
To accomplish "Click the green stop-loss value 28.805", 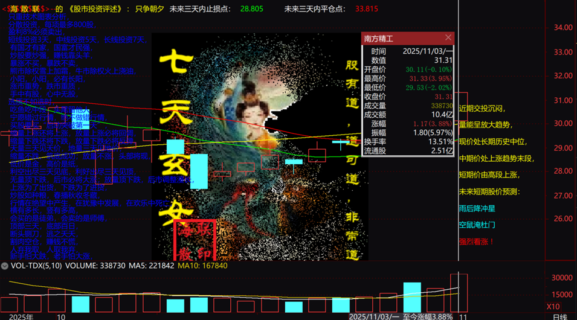I will pyautogui.click(x=252, y=9).
